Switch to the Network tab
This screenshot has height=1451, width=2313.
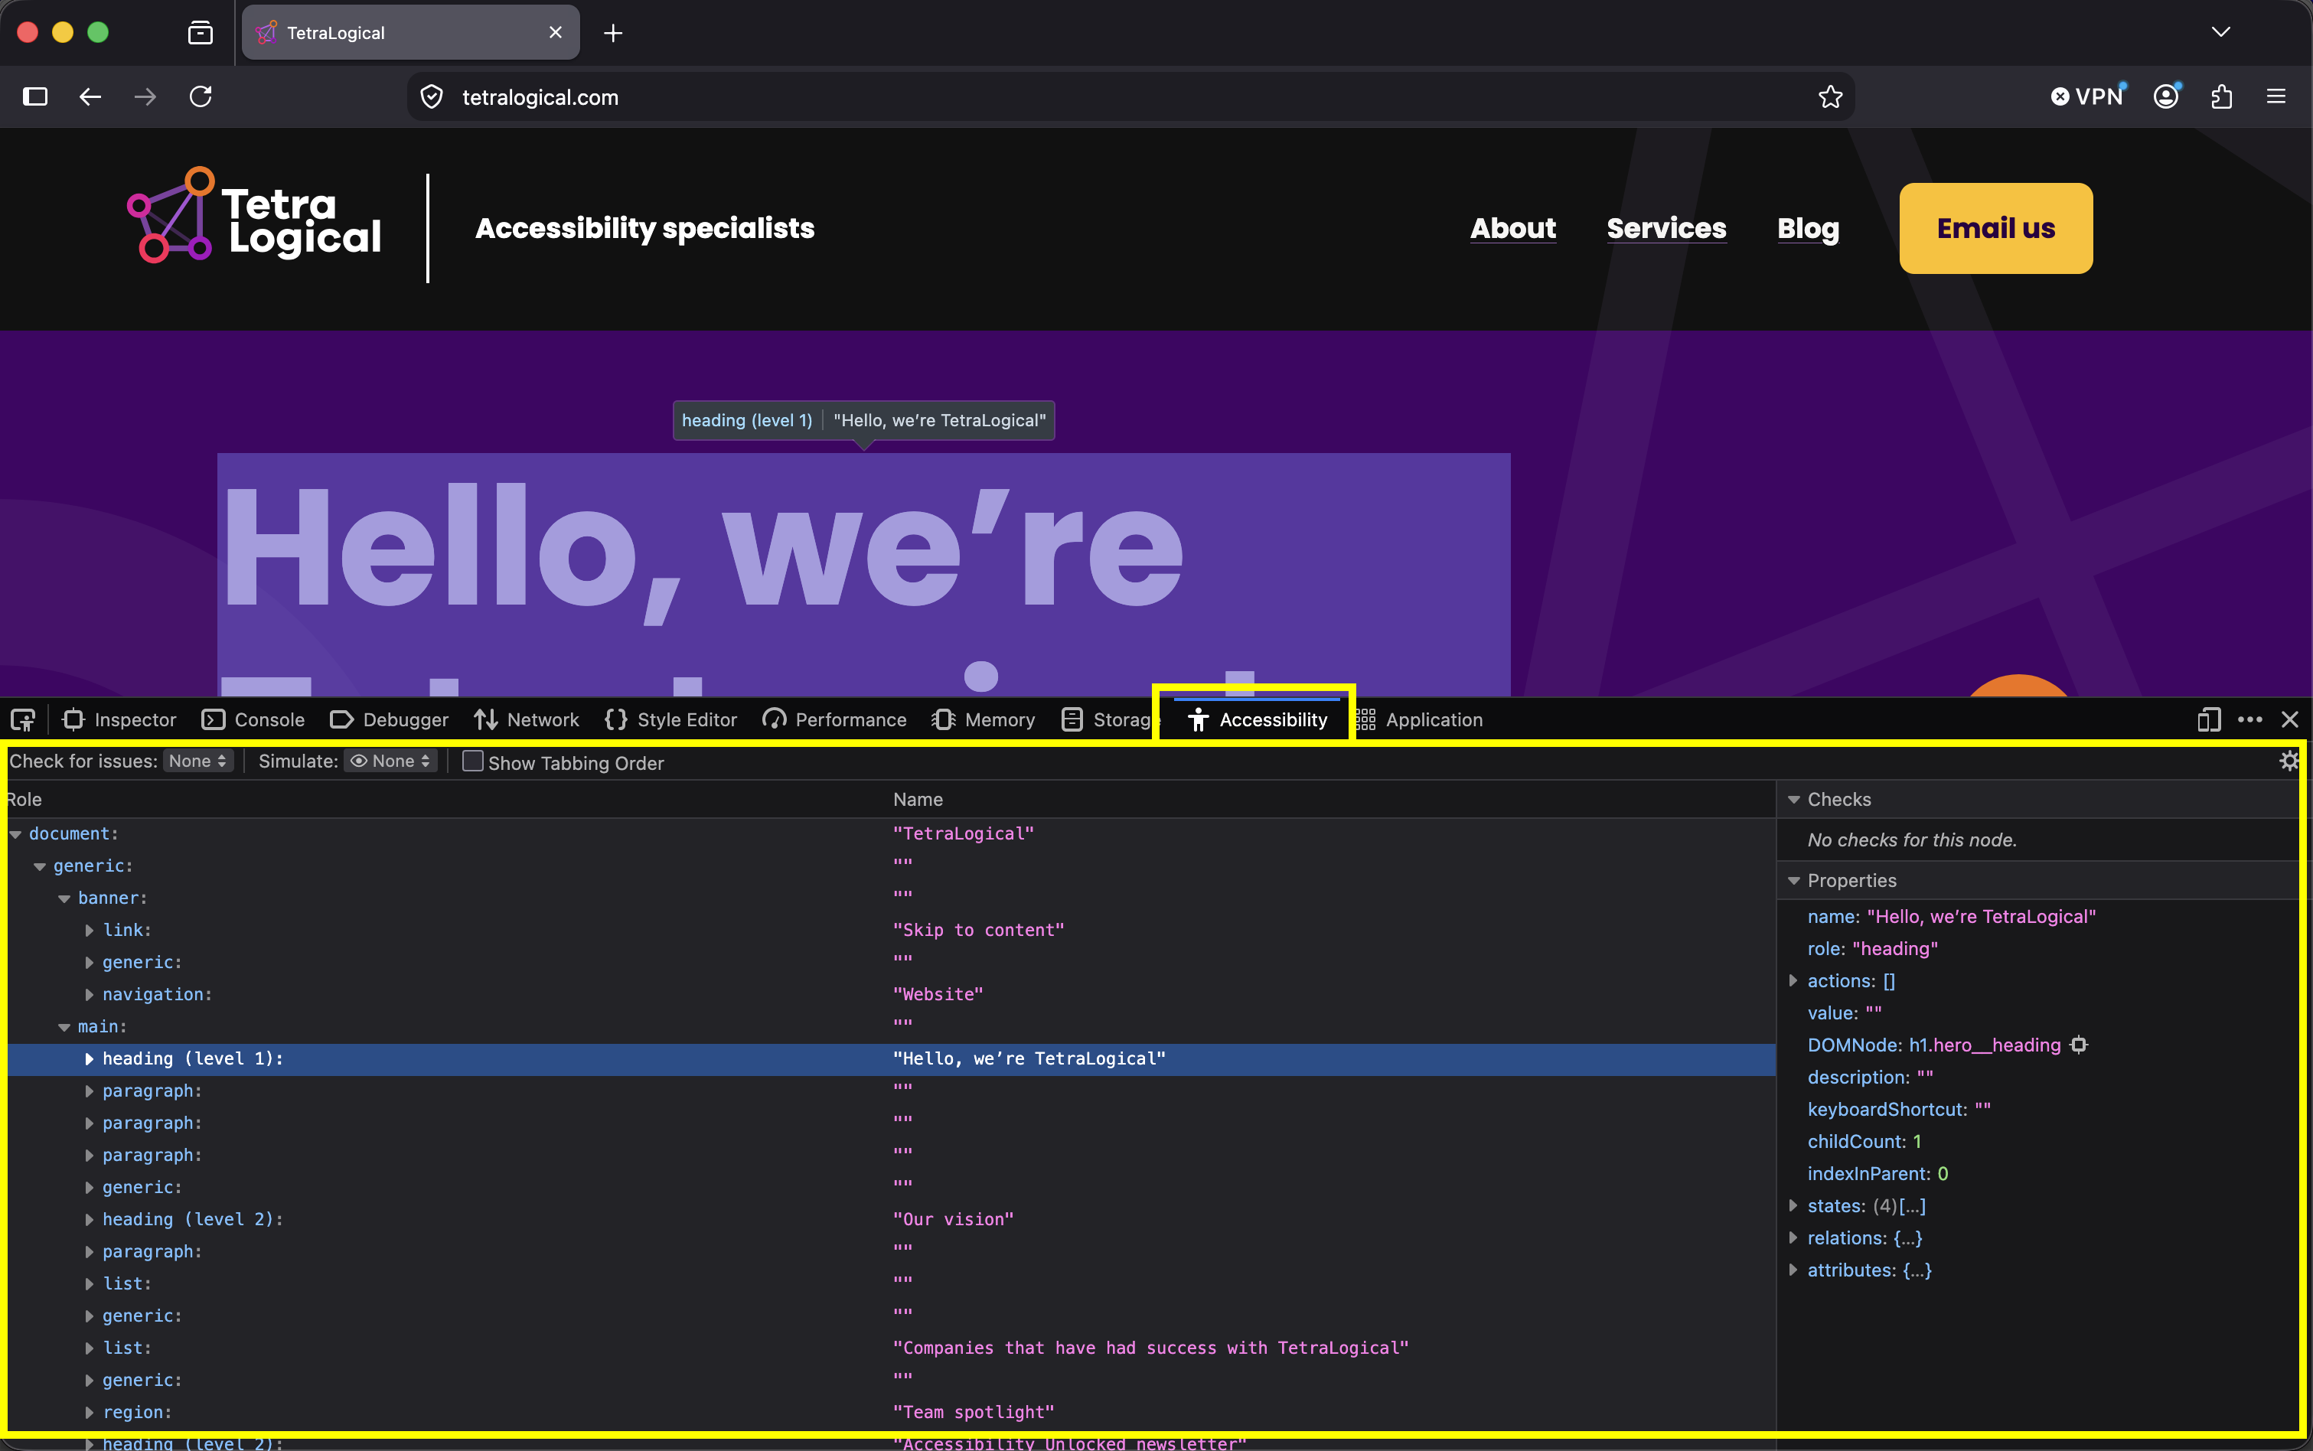tap(526, 719)
